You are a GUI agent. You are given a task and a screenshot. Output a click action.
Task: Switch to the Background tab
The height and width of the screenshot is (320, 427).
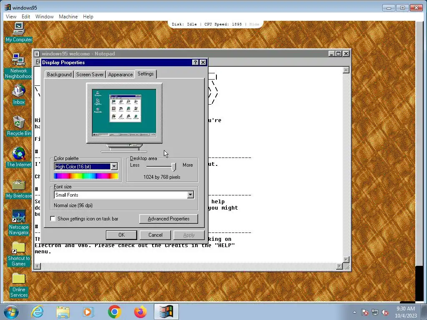tap(59, 75)
